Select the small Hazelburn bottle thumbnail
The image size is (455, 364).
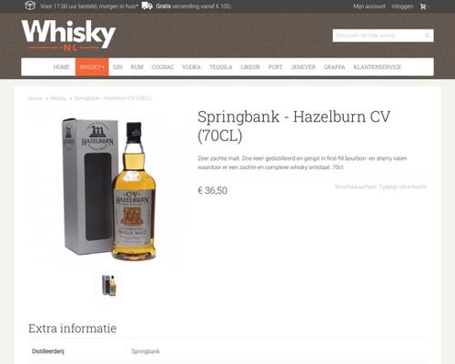pos(109,285)
